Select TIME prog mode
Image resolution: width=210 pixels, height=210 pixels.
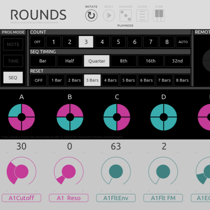pos(13,61)
